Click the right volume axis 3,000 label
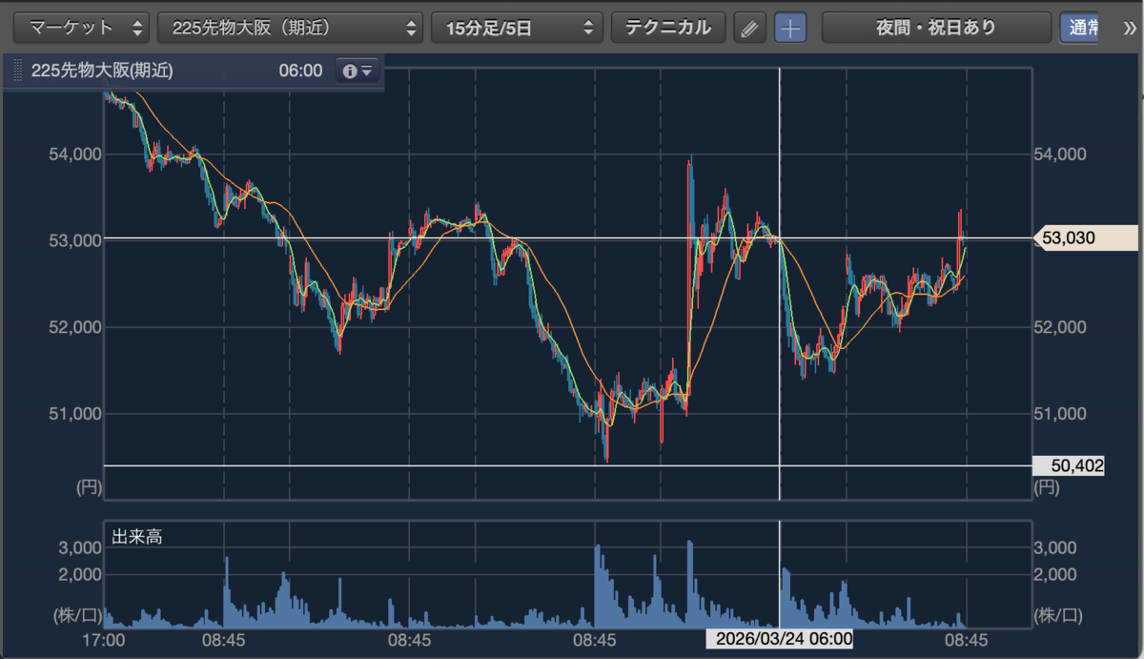The height and width of the screenshot is (659, 1144). coord(1055,547)
